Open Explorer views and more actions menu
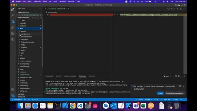 point(40,9)
